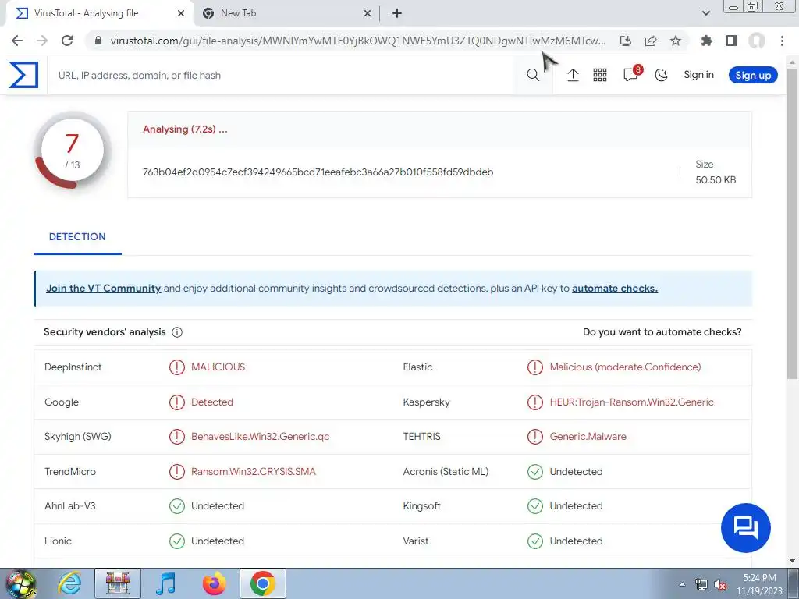
Task: Toggle dark mode moon icon
Action: tap(661, 75)
